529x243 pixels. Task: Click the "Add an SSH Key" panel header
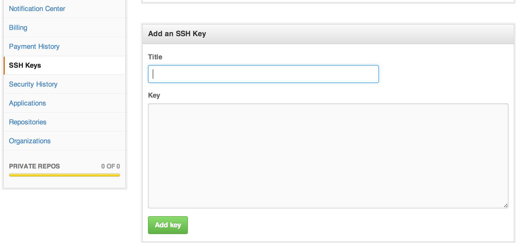click(x=328, y=34)
